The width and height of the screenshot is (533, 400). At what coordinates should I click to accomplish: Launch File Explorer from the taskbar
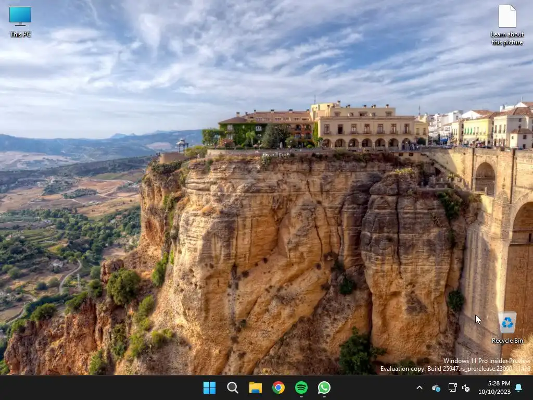pos(255,387)
